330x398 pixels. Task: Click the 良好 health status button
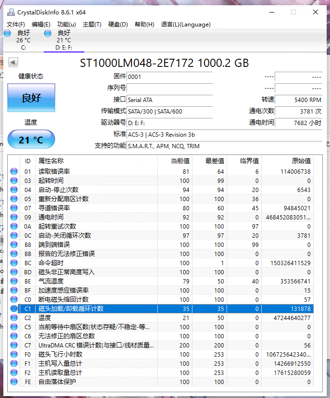point(31,98)
